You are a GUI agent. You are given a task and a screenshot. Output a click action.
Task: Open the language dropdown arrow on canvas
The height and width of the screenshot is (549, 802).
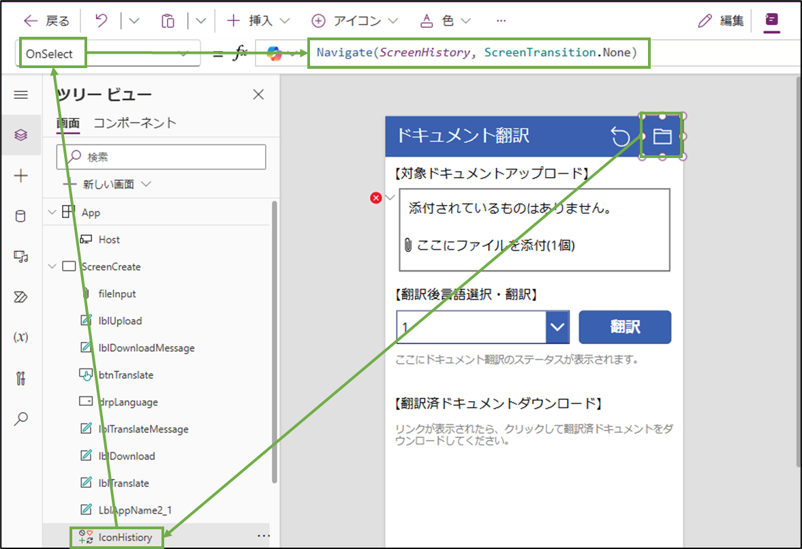[557, 327]
